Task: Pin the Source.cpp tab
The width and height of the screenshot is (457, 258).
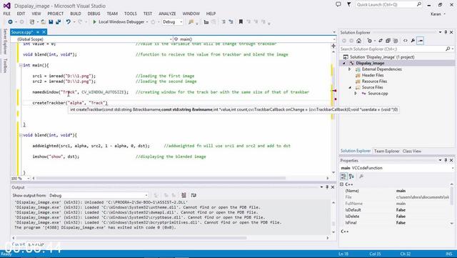Action: (38, 32)
